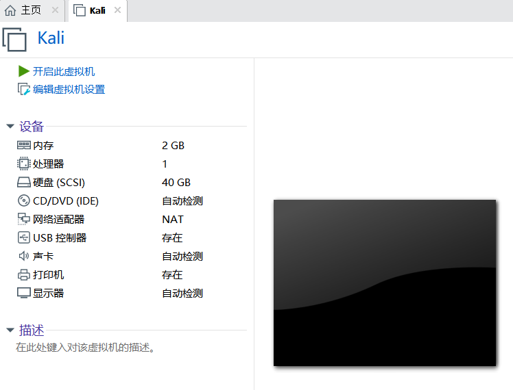Click the display monitor icon
Viewport: 513px width, 390px height.
(24, 293)
